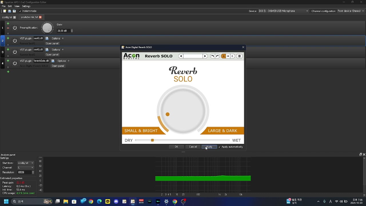Open the File menu

point(4,6)
